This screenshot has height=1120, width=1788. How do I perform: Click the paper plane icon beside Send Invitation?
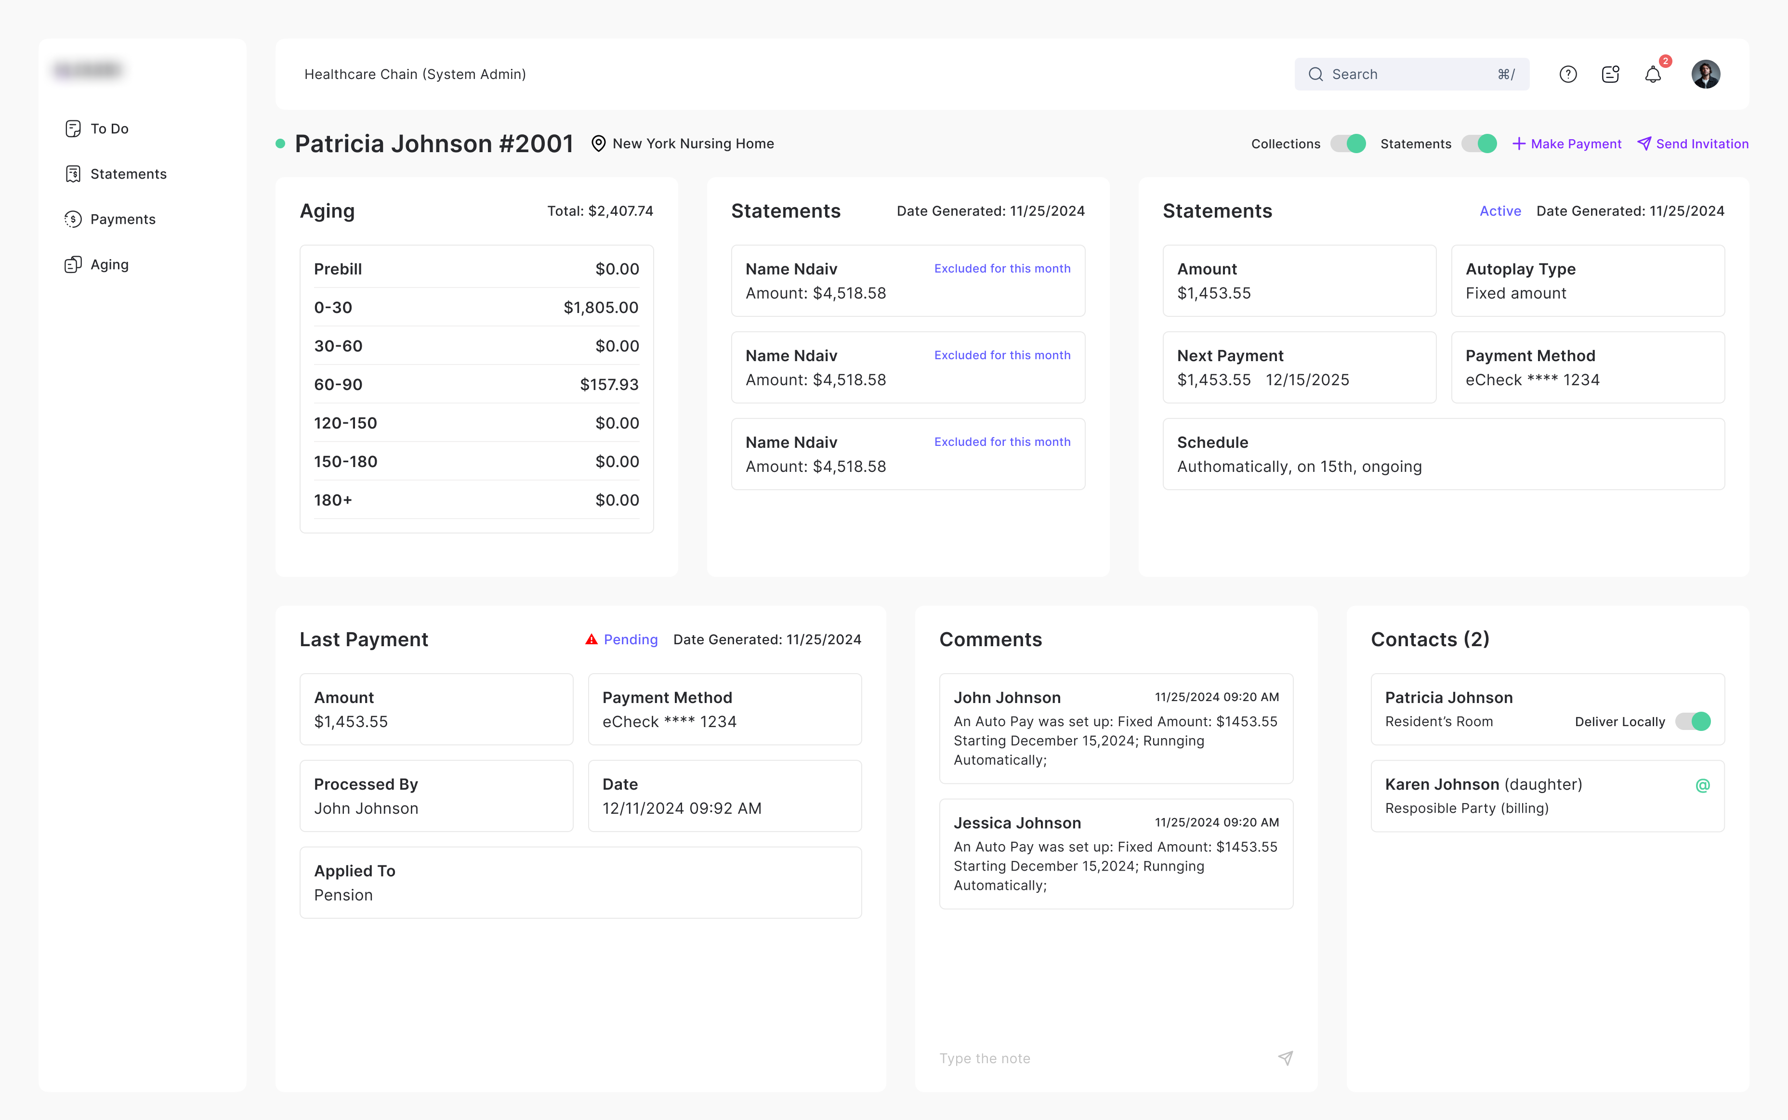(1643, 143)
